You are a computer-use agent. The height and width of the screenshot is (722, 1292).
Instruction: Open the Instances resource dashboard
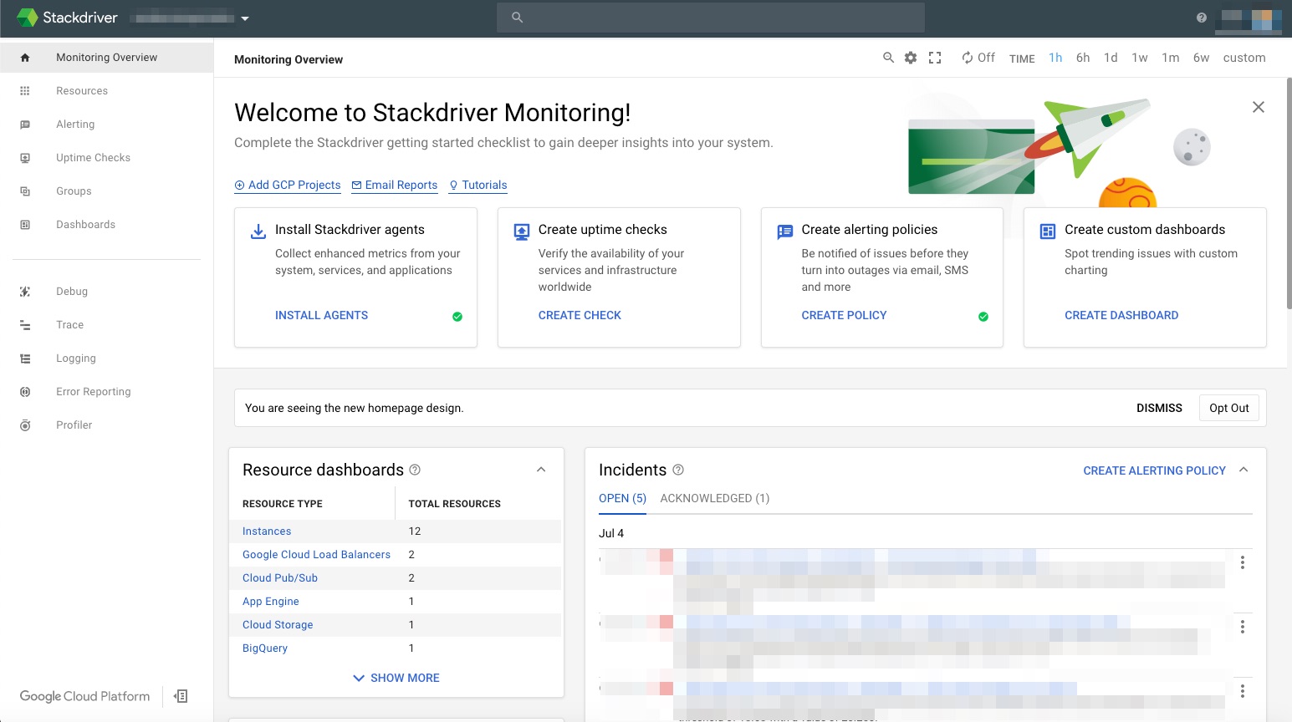[x=266, y=531]
